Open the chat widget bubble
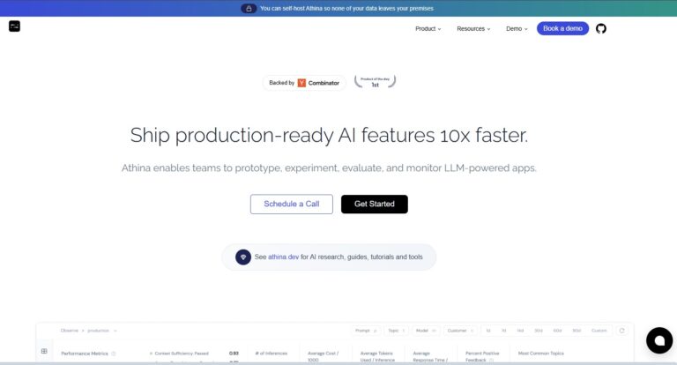677x365 pixels. 658,340
